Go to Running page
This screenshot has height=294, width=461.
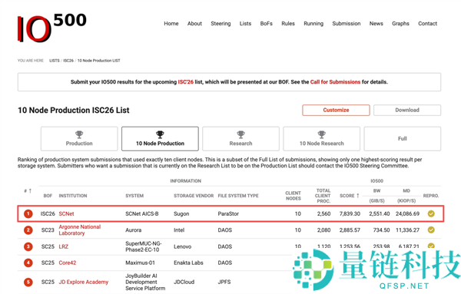313,24
